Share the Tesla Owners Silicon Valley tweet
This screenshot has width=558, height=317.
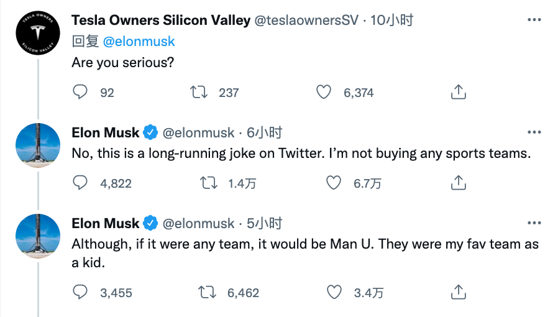click(x=457, y=93)
